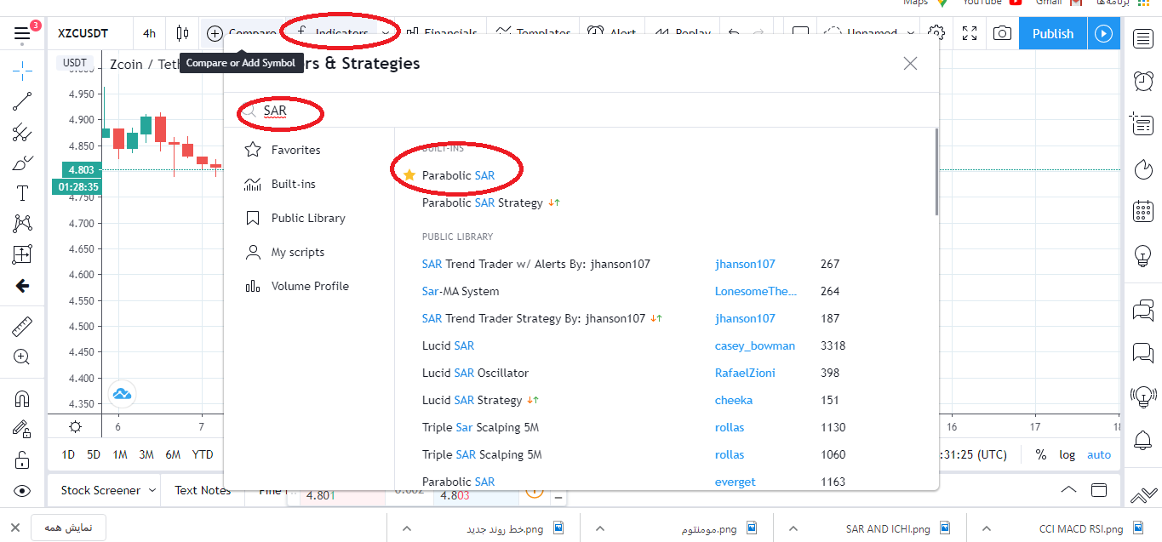
Task: Open the Hotlists flame icon panel
Action: pos(1142,168)
